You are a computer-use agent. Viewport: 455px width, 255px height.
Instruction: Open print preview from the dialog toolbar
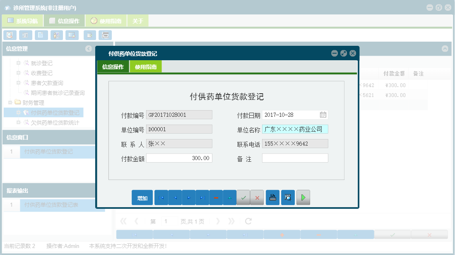(x=288, y=197)
